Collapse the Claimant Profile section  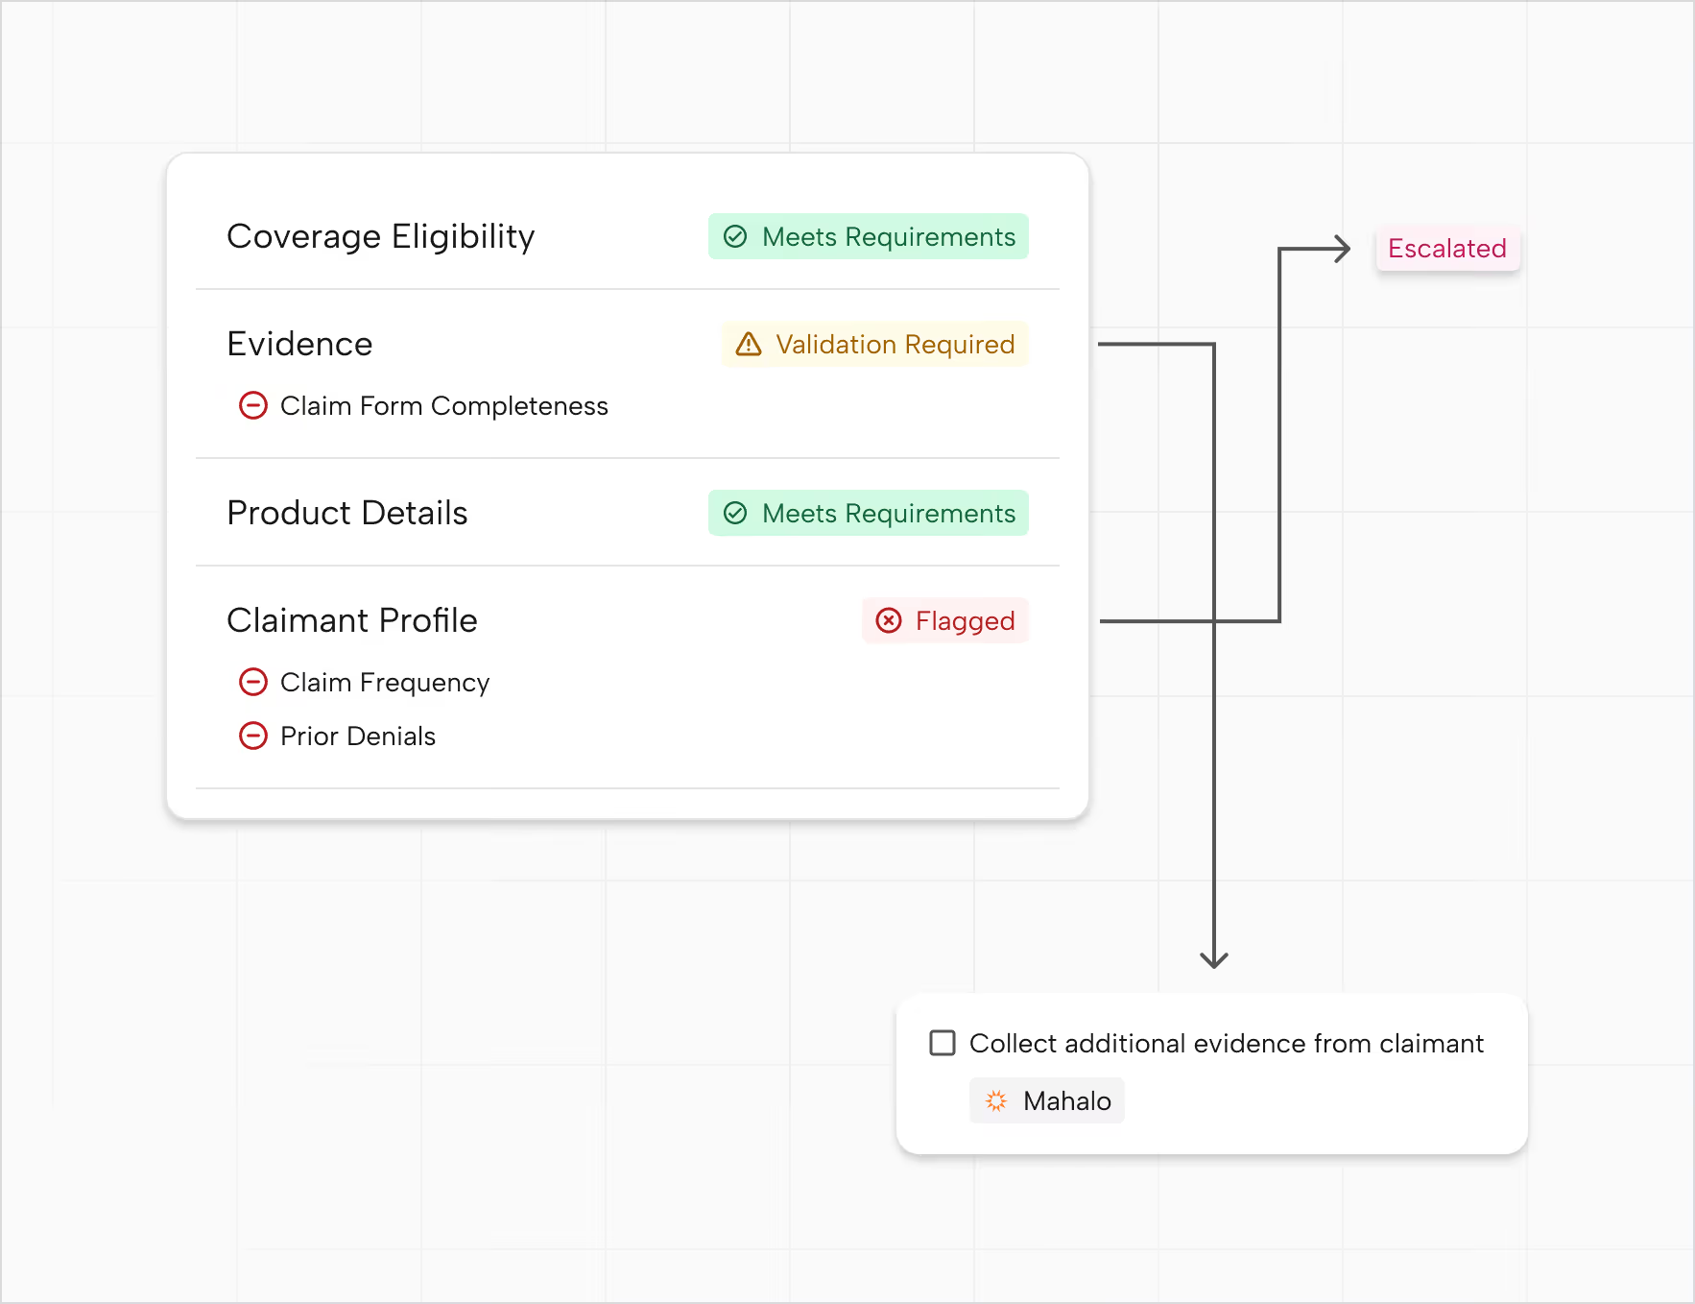pos(352,620)
